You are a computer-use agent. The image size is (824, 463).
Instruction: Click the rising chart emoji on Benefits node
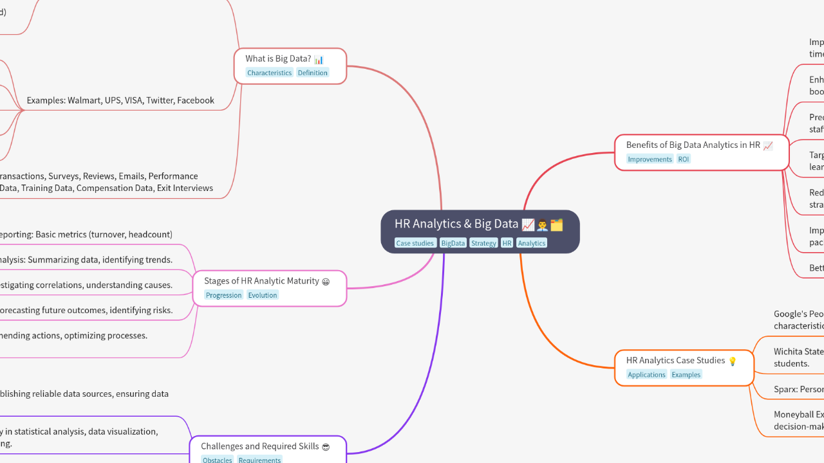click(768, 145)
